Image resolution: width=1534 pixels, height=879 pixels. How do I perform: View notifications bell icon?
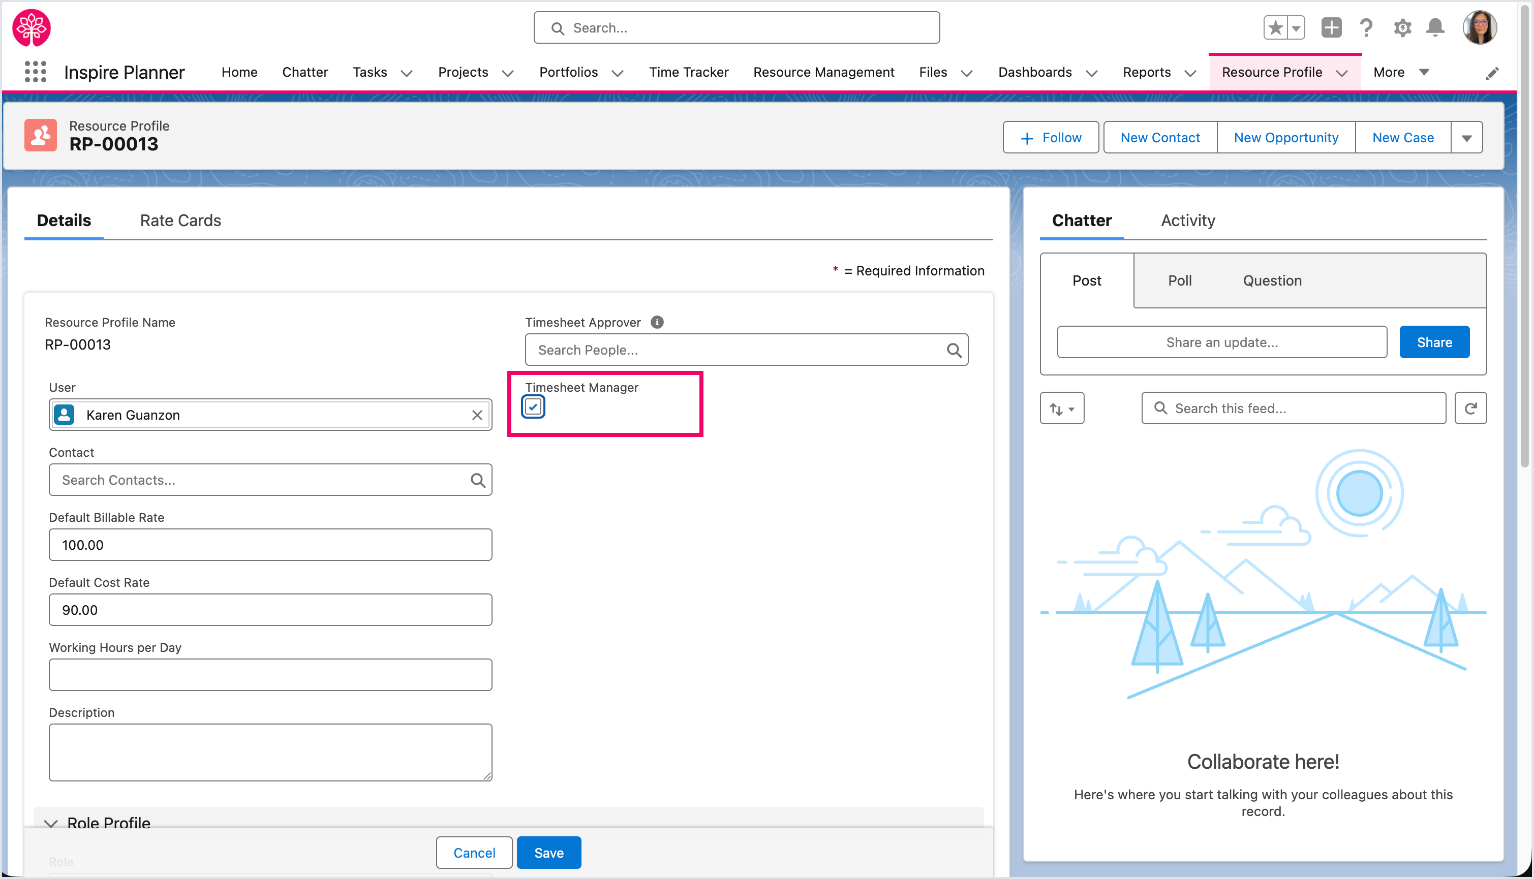pos(1435,28)
